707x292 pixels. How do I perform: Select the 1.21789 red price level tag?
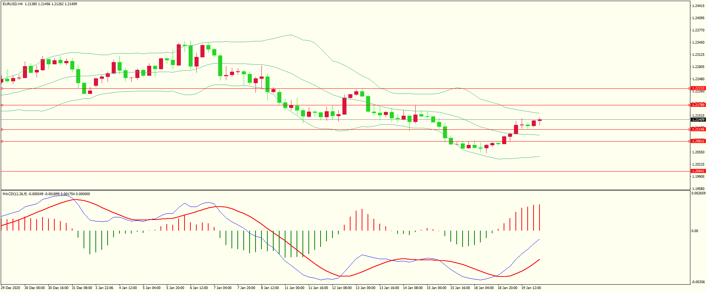click(x=698, y=105)
